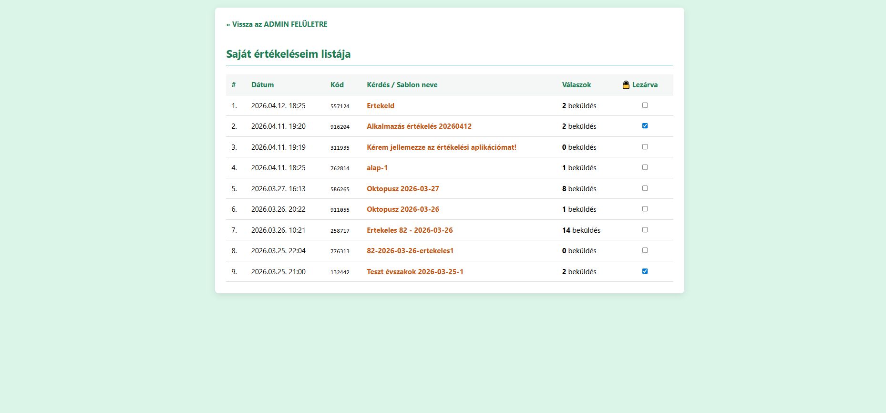Check Lezárva box for Ertekeles 82 row

coord(645,230)
